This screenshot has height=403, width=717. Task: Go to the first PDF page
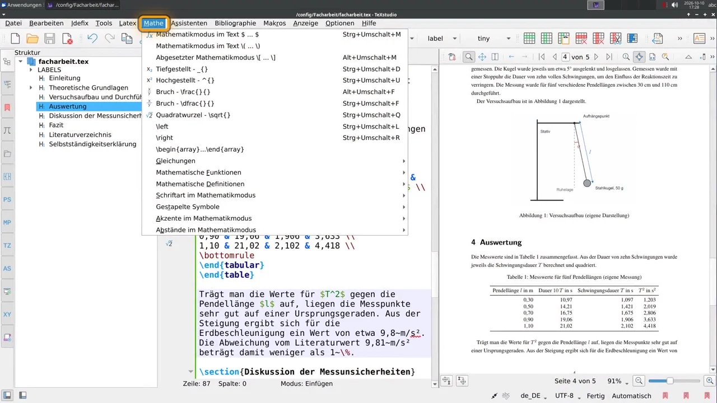pos(542,57)
